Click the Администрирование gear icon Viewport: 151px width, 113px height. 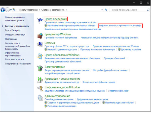[40, 97]
